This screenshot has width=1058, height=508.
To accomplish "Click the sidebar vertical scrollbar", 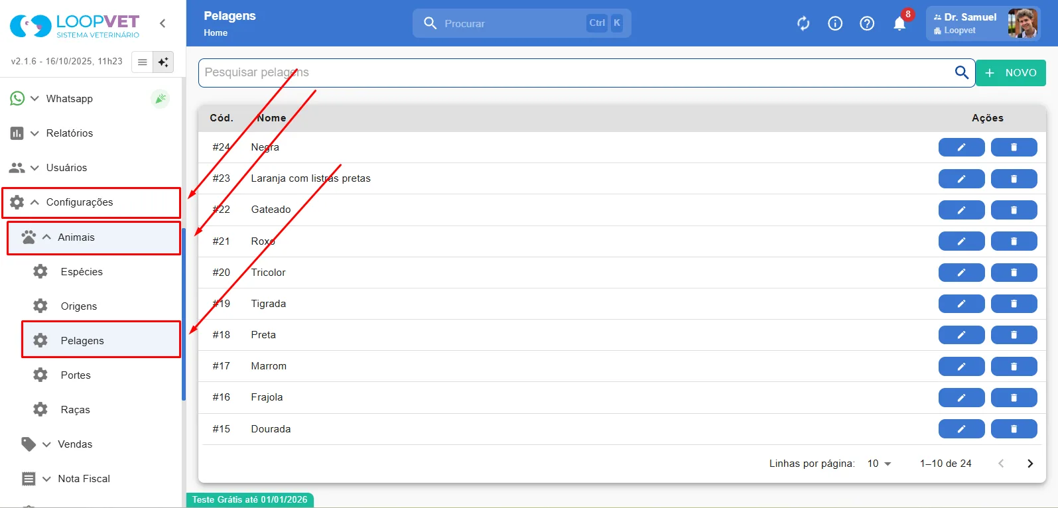I will coord(183,314).
